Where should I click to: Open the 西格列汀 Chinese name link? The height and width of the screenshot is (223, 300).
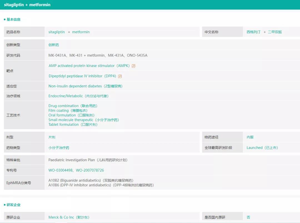253,32
